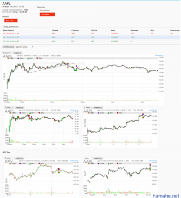The height and width of the screenshot is (198, 181).
Task: Open the daily timeframe dropdown above AAPL day chart
Action: (x=88, y=158)
